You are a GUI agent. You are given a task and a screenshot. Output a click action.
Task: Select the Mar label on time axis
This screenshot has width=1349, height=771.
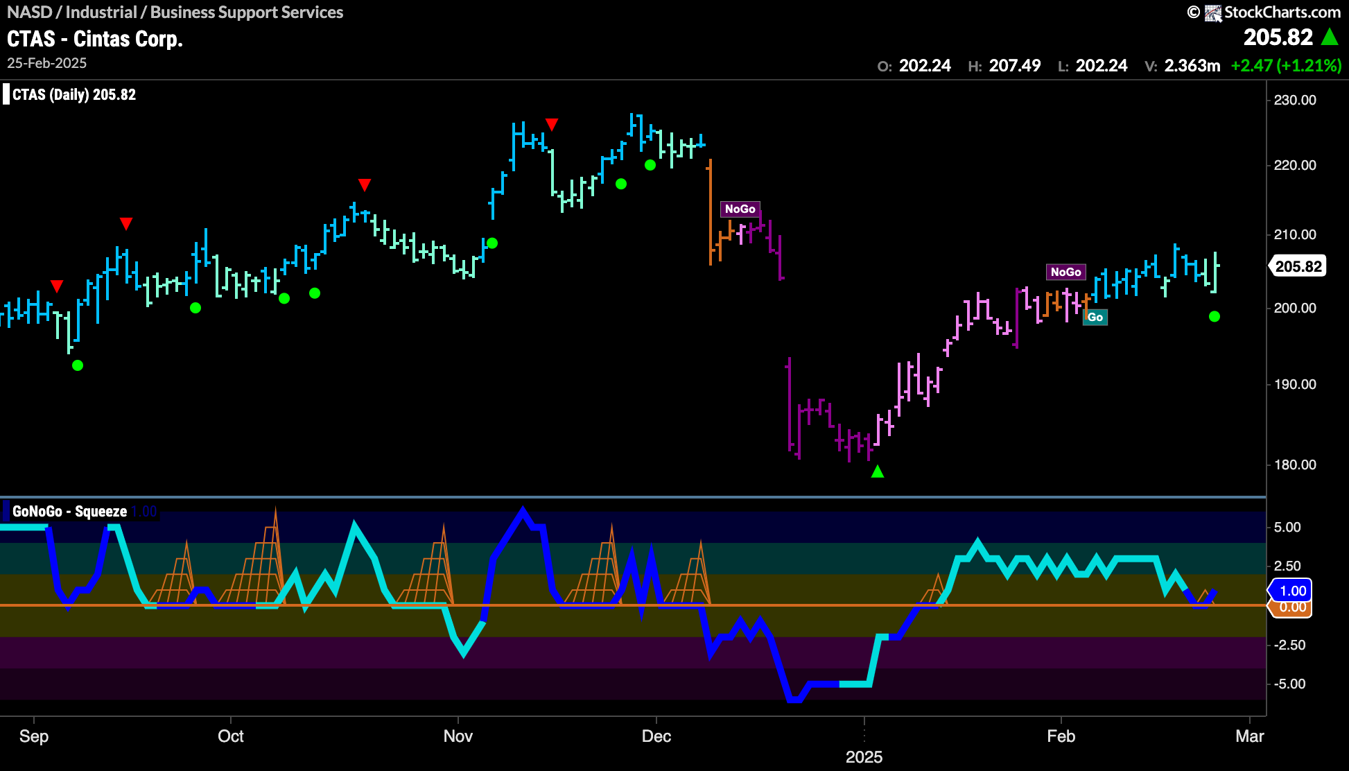[1250, 736]
